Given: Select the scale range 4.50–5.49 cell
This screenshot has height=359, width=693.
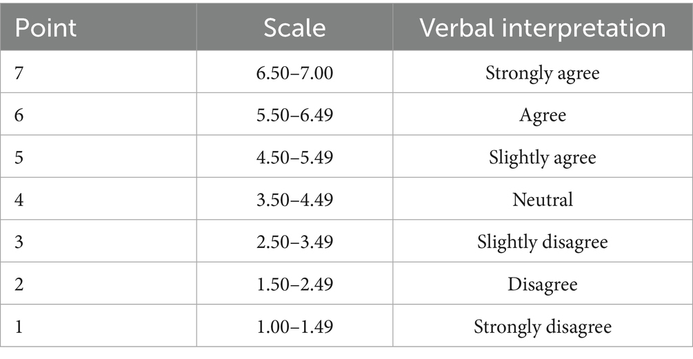Looking at the screenshot, I should point(294,157).
